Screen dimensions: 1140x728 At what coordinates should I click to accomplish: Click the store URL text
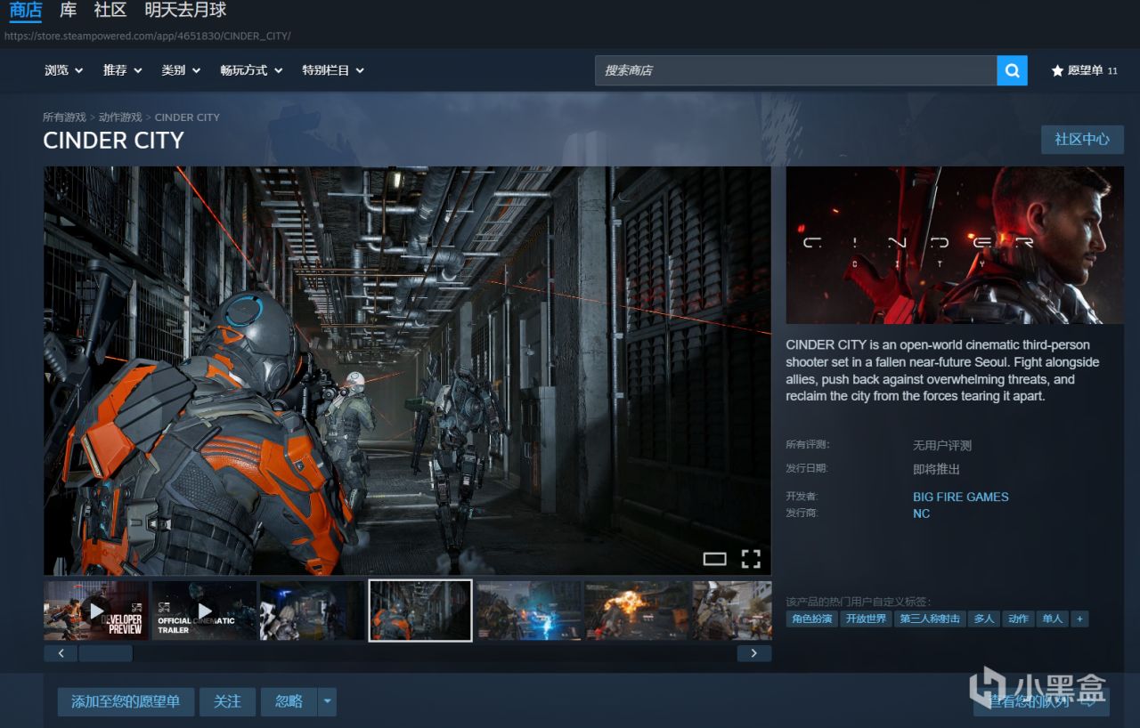point(148,36)
